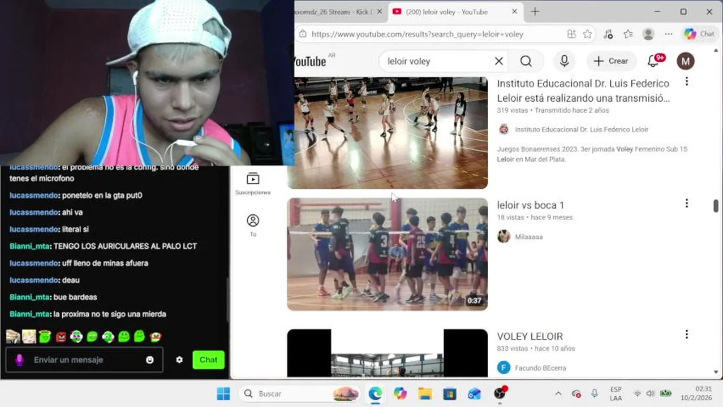Viewport: 723px width, 407px height.
Task: Close the Kick Stream browser tab
Action: tap(378, 11)
